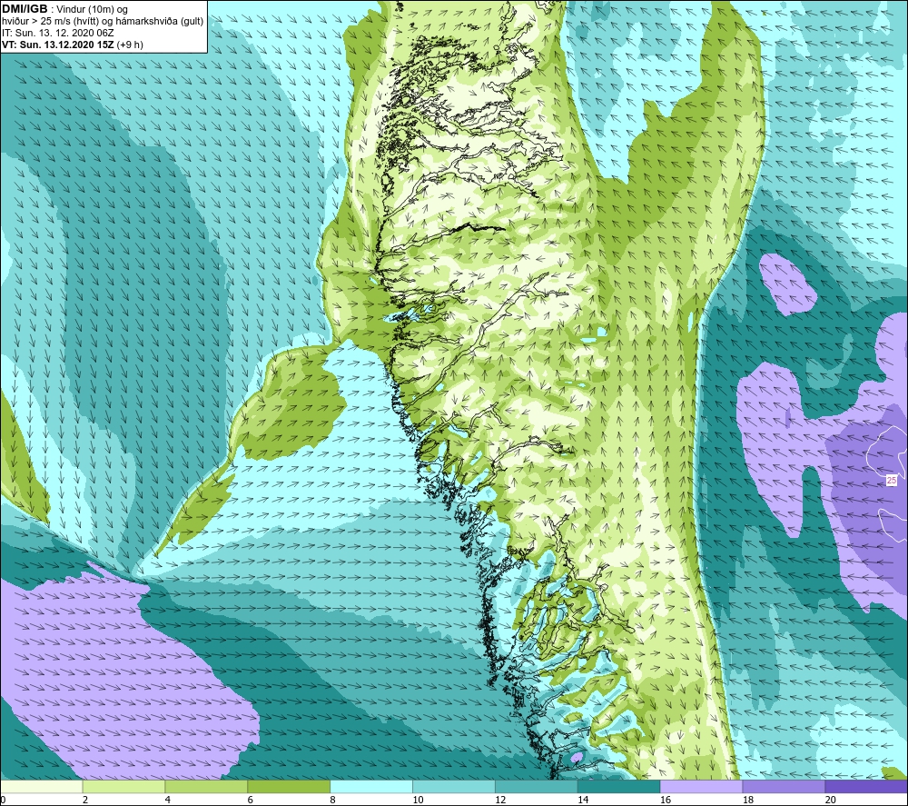Click the legend value '2'
The height and width of the screenshot is (806, 908).
click(85, 801)
